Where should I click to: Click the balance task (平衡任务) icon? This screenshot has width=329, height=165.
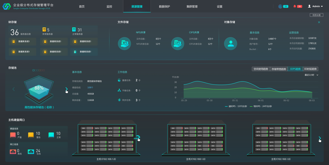[119, 90]
